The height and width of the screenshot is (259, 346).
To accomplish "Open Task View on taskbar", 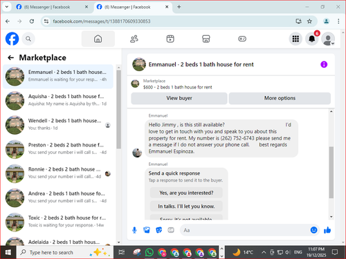I will (122, 252).
